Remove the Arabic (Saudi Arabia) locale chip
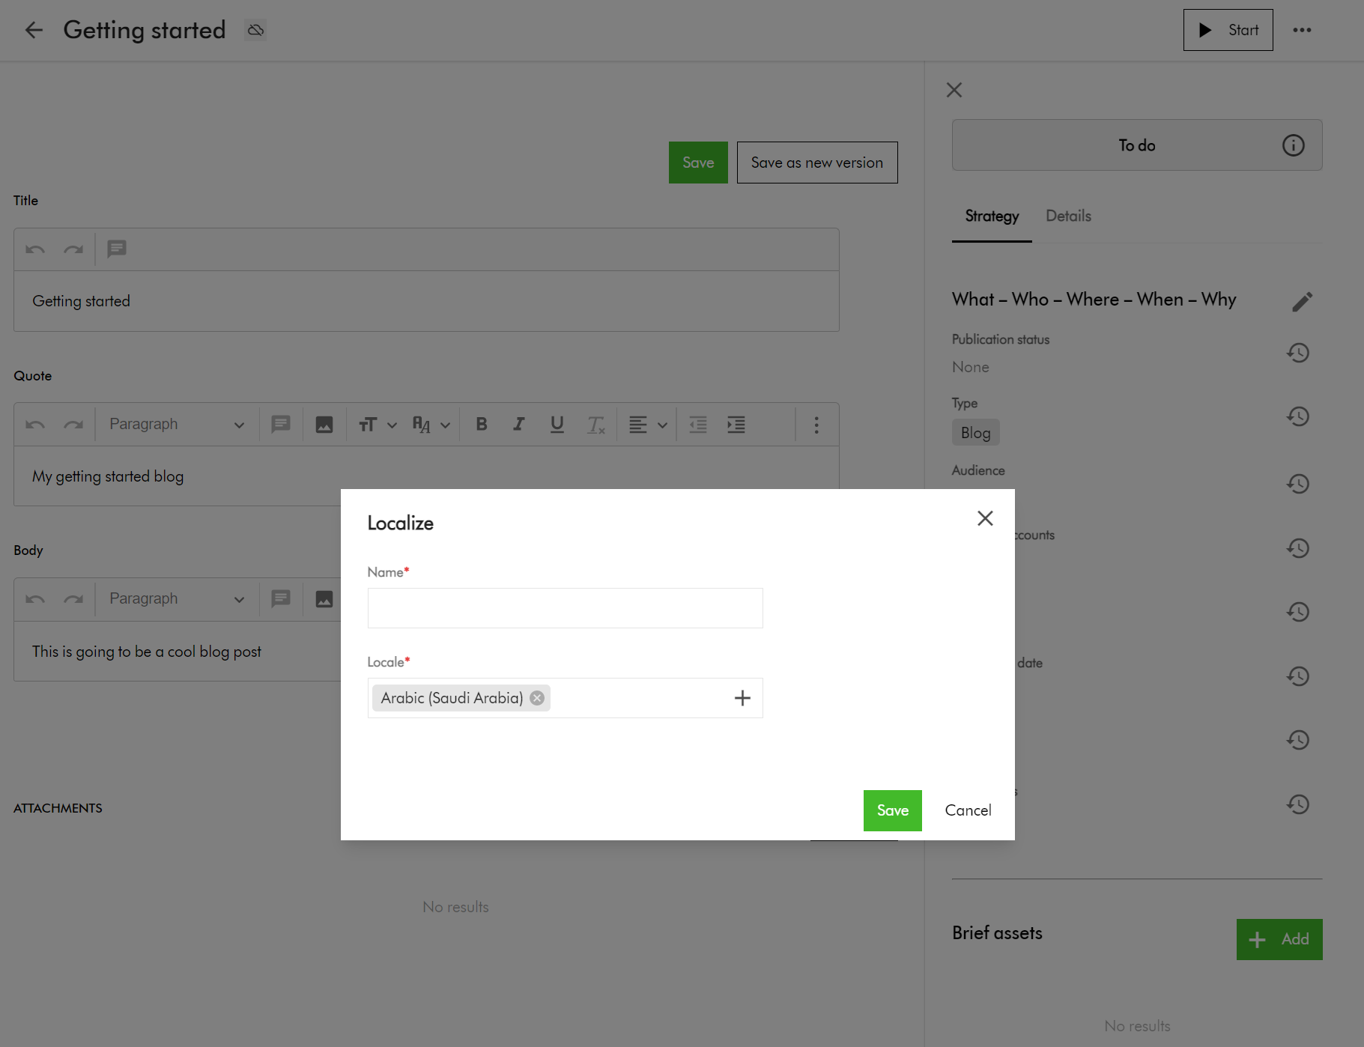The width and height of the screenshot is (1364, 1047). coord(537,698)
